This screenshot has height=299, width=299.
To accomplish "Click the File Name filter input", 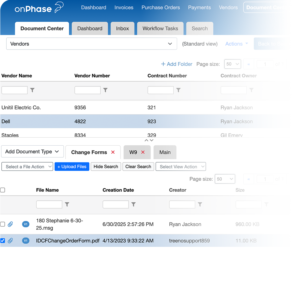I will (x=49, y=204).
